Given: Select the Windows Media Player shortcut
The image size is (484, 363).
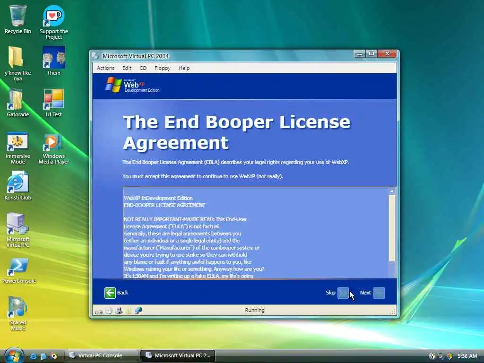Looking at the screenshot, I should [54, 148].
